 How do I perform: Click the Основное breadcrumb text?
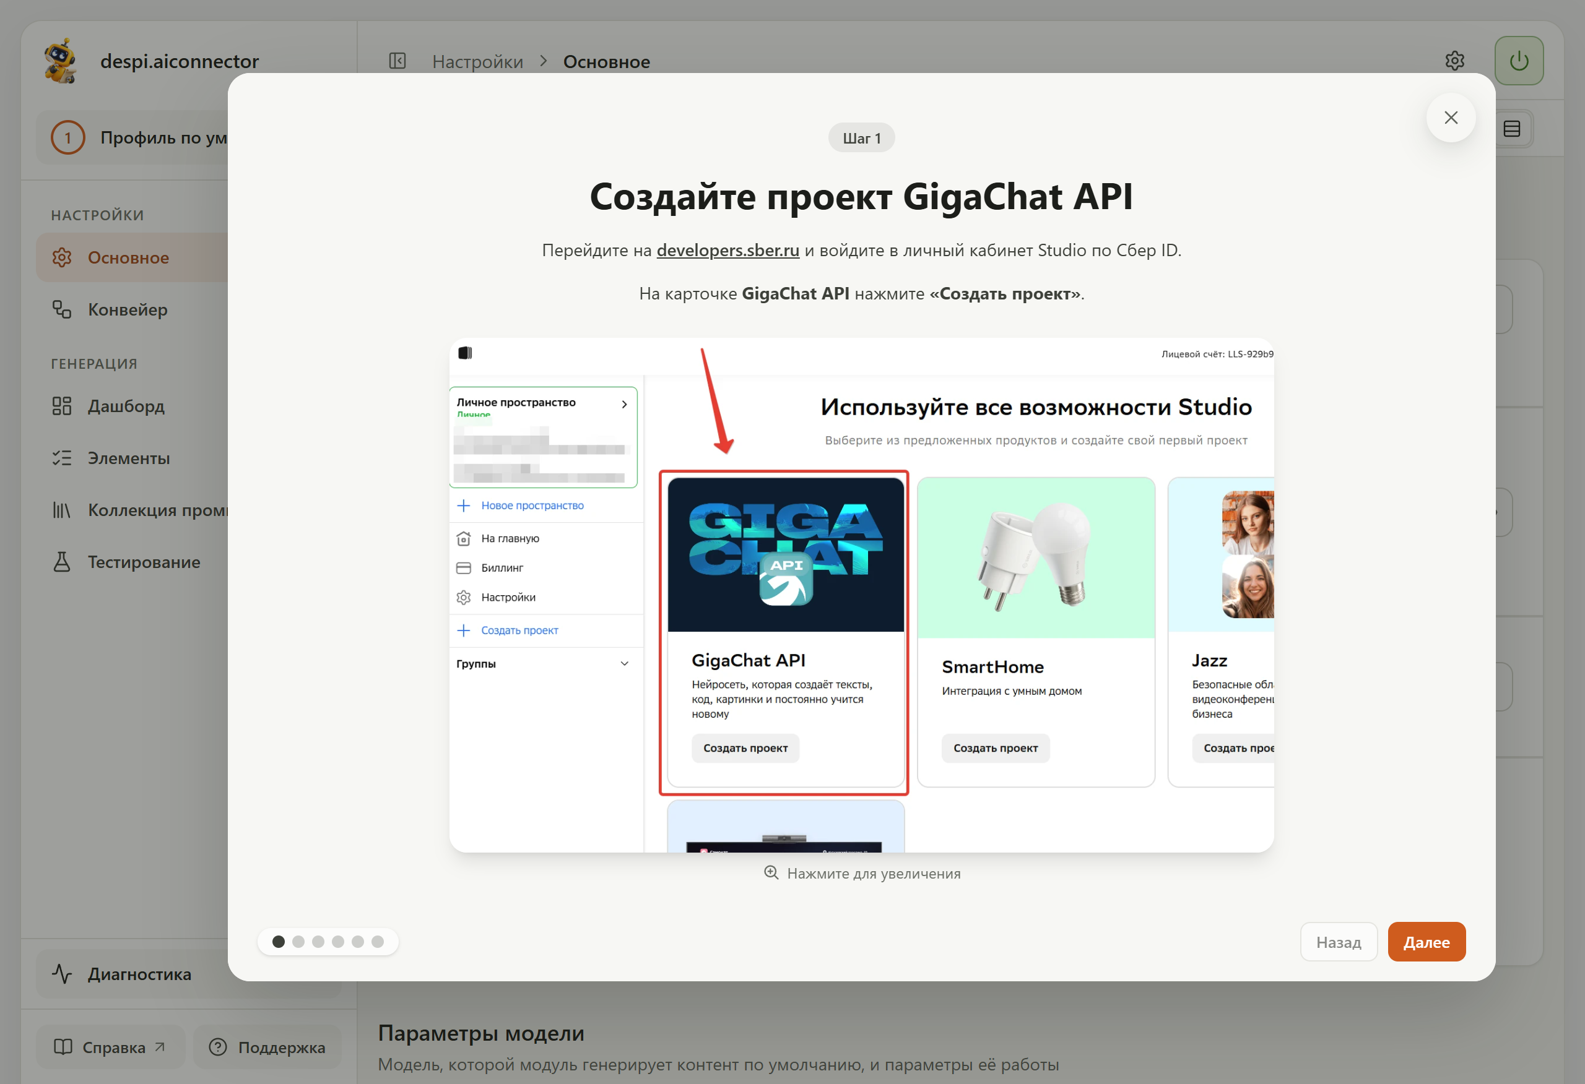click(606, 61)
